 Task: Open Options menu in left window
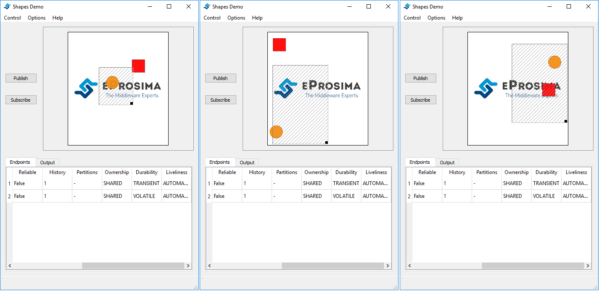point(37,18)
